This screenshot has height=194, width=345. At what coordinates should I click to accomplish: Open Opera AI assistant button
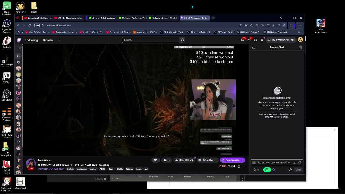point(300,25)
